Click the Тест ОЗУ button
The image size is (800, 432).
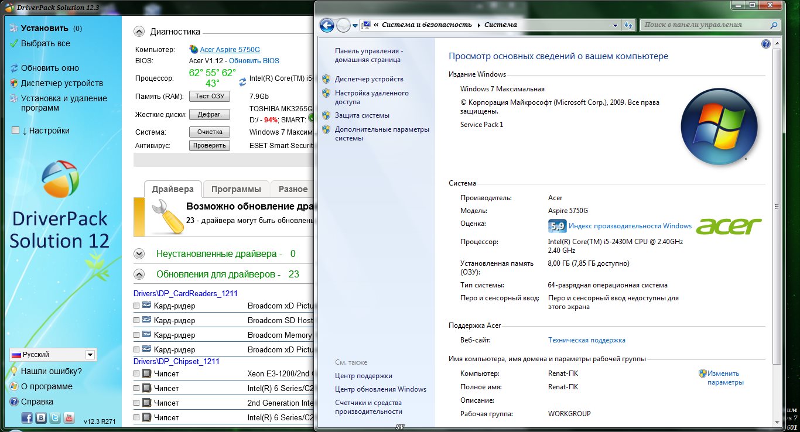tap(210, 96)
